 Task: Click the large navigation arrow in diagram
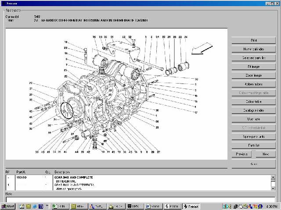[202, 49]
